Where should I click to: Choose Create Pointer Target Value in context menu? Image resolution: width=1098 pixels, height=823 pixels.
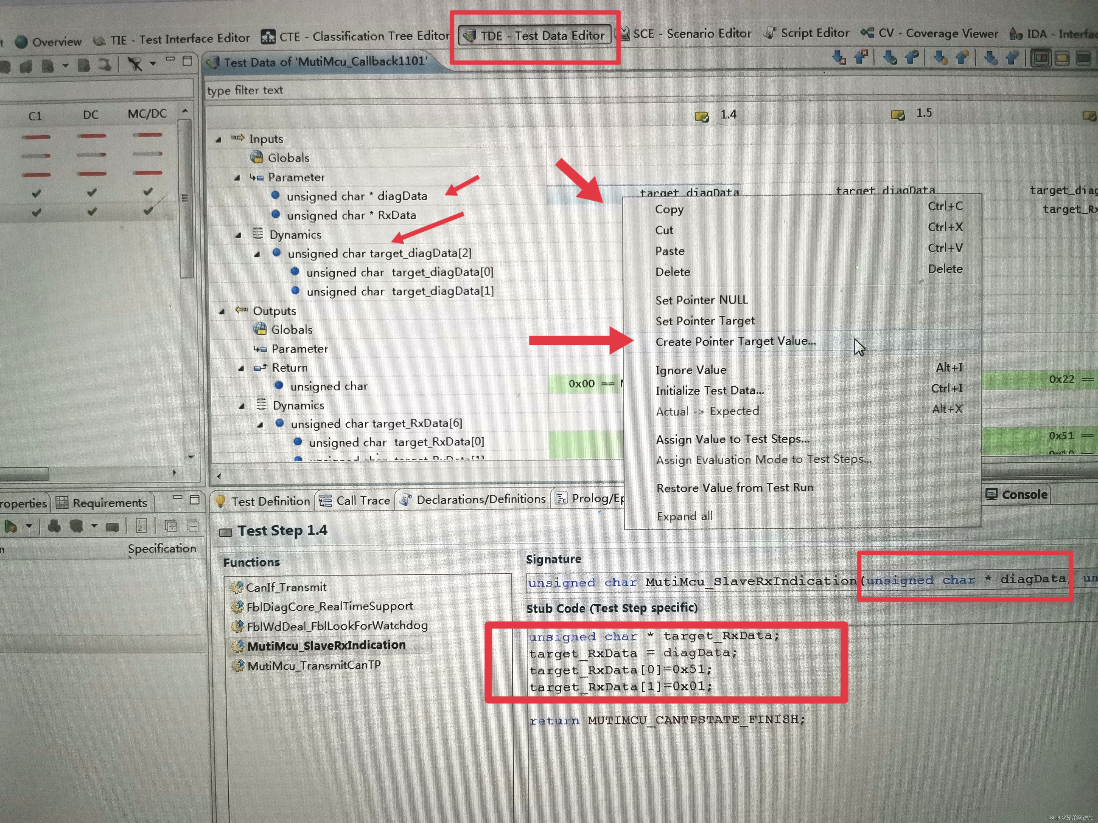pos(802,341)
